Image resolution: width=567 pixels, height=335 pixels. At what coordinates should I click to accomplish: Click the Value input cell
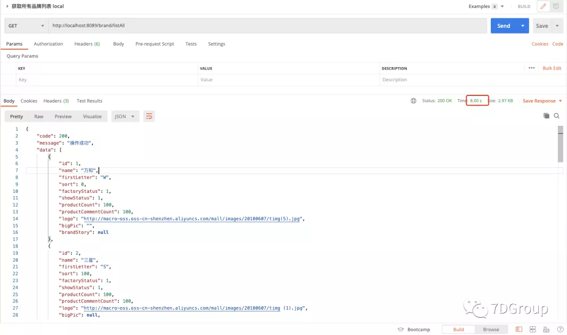pos(288,80)
